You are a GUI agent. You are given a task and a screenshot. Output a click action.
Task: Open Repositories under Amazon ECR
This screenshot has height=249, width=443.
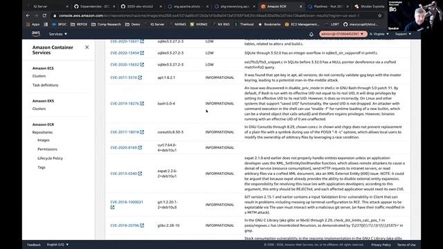click(x=42, y=132)
